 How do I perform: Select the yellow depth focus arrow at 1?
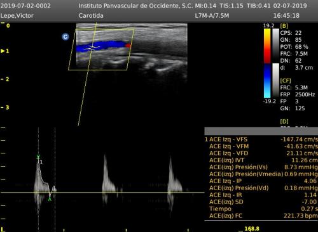(x=3, y=51)
